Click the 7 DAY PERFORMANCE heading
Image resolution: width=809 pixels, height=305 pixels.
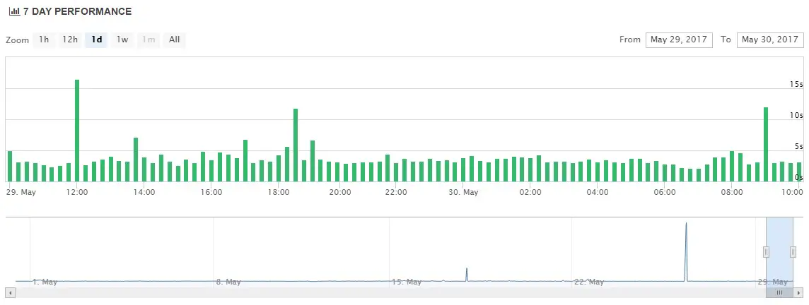(77, 11)
